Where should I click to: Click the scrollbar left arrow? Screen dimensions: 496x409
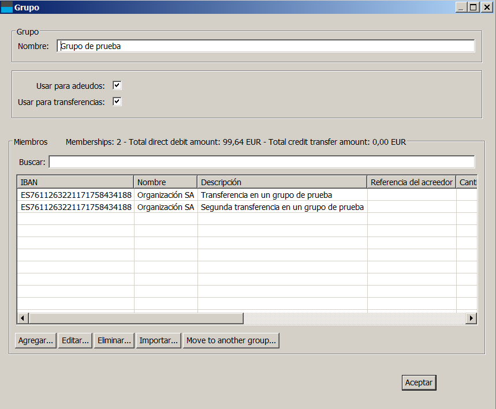coord(23,318)
